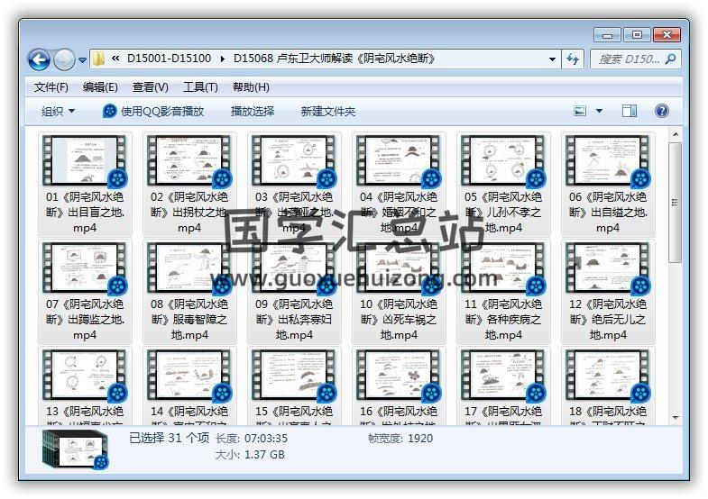Focus the search box for D150 folder
Image resolution: width=708 pixels, height=499 pixels.
click(635, 59)
